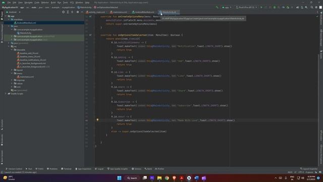The width and height of the screenshot is (323, 182).
Task: Click Expand All icon in Project panel header
Action: point(68,12)
